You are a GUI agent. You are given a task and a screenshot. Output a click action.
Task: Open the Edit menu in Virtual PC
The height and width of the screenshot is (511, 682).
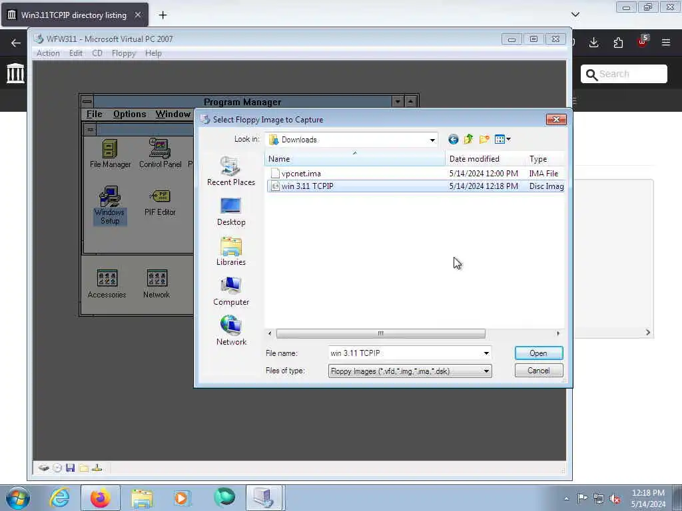coord(76,53)
